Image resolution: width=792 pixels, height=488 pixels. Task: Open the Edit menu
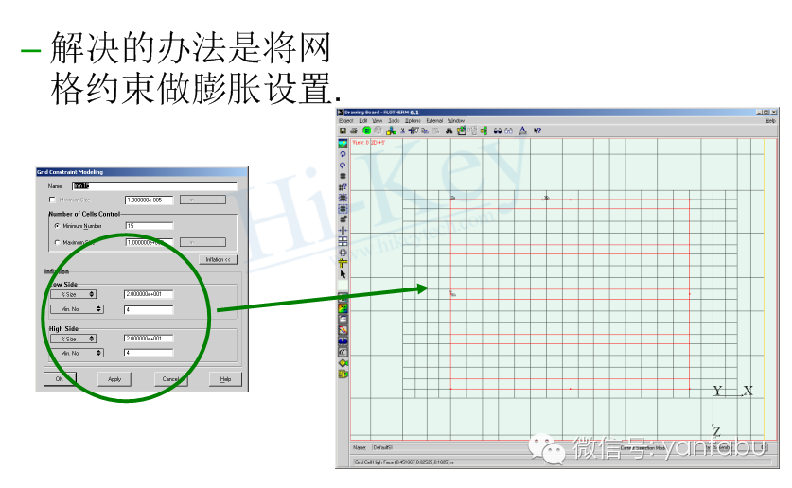point(363,121)
